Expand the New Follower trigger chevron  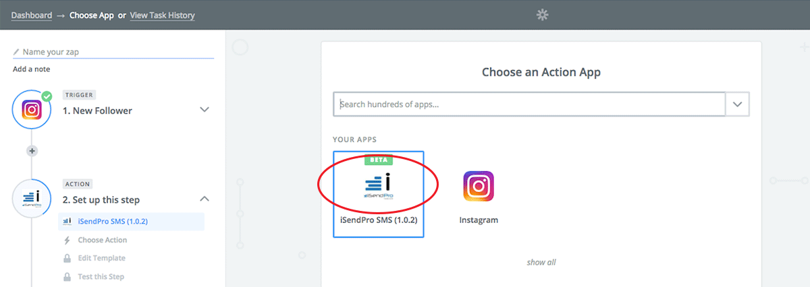click(x=205, y=110)
